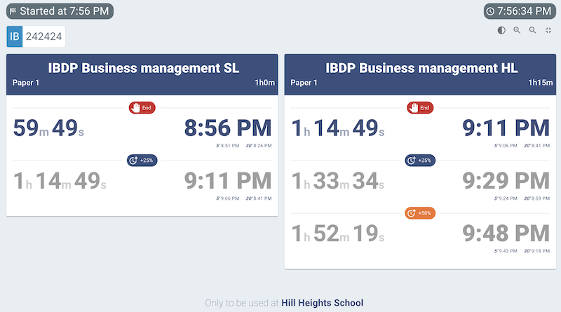Click the 59m 49s SL countdown
Viewport: 561px width, 312px height.
click(60, 128)
